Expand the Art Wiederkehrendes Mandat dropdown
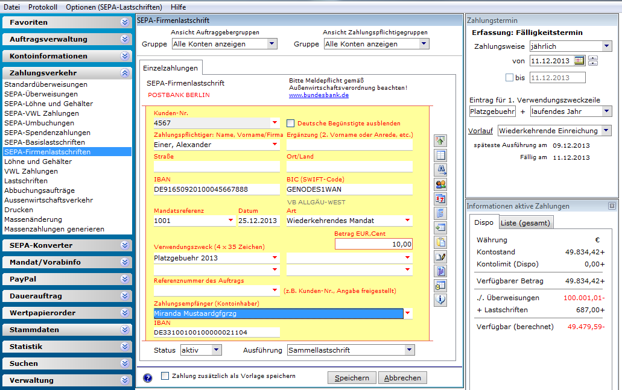The image size is (622, 390). coord(407,221)
